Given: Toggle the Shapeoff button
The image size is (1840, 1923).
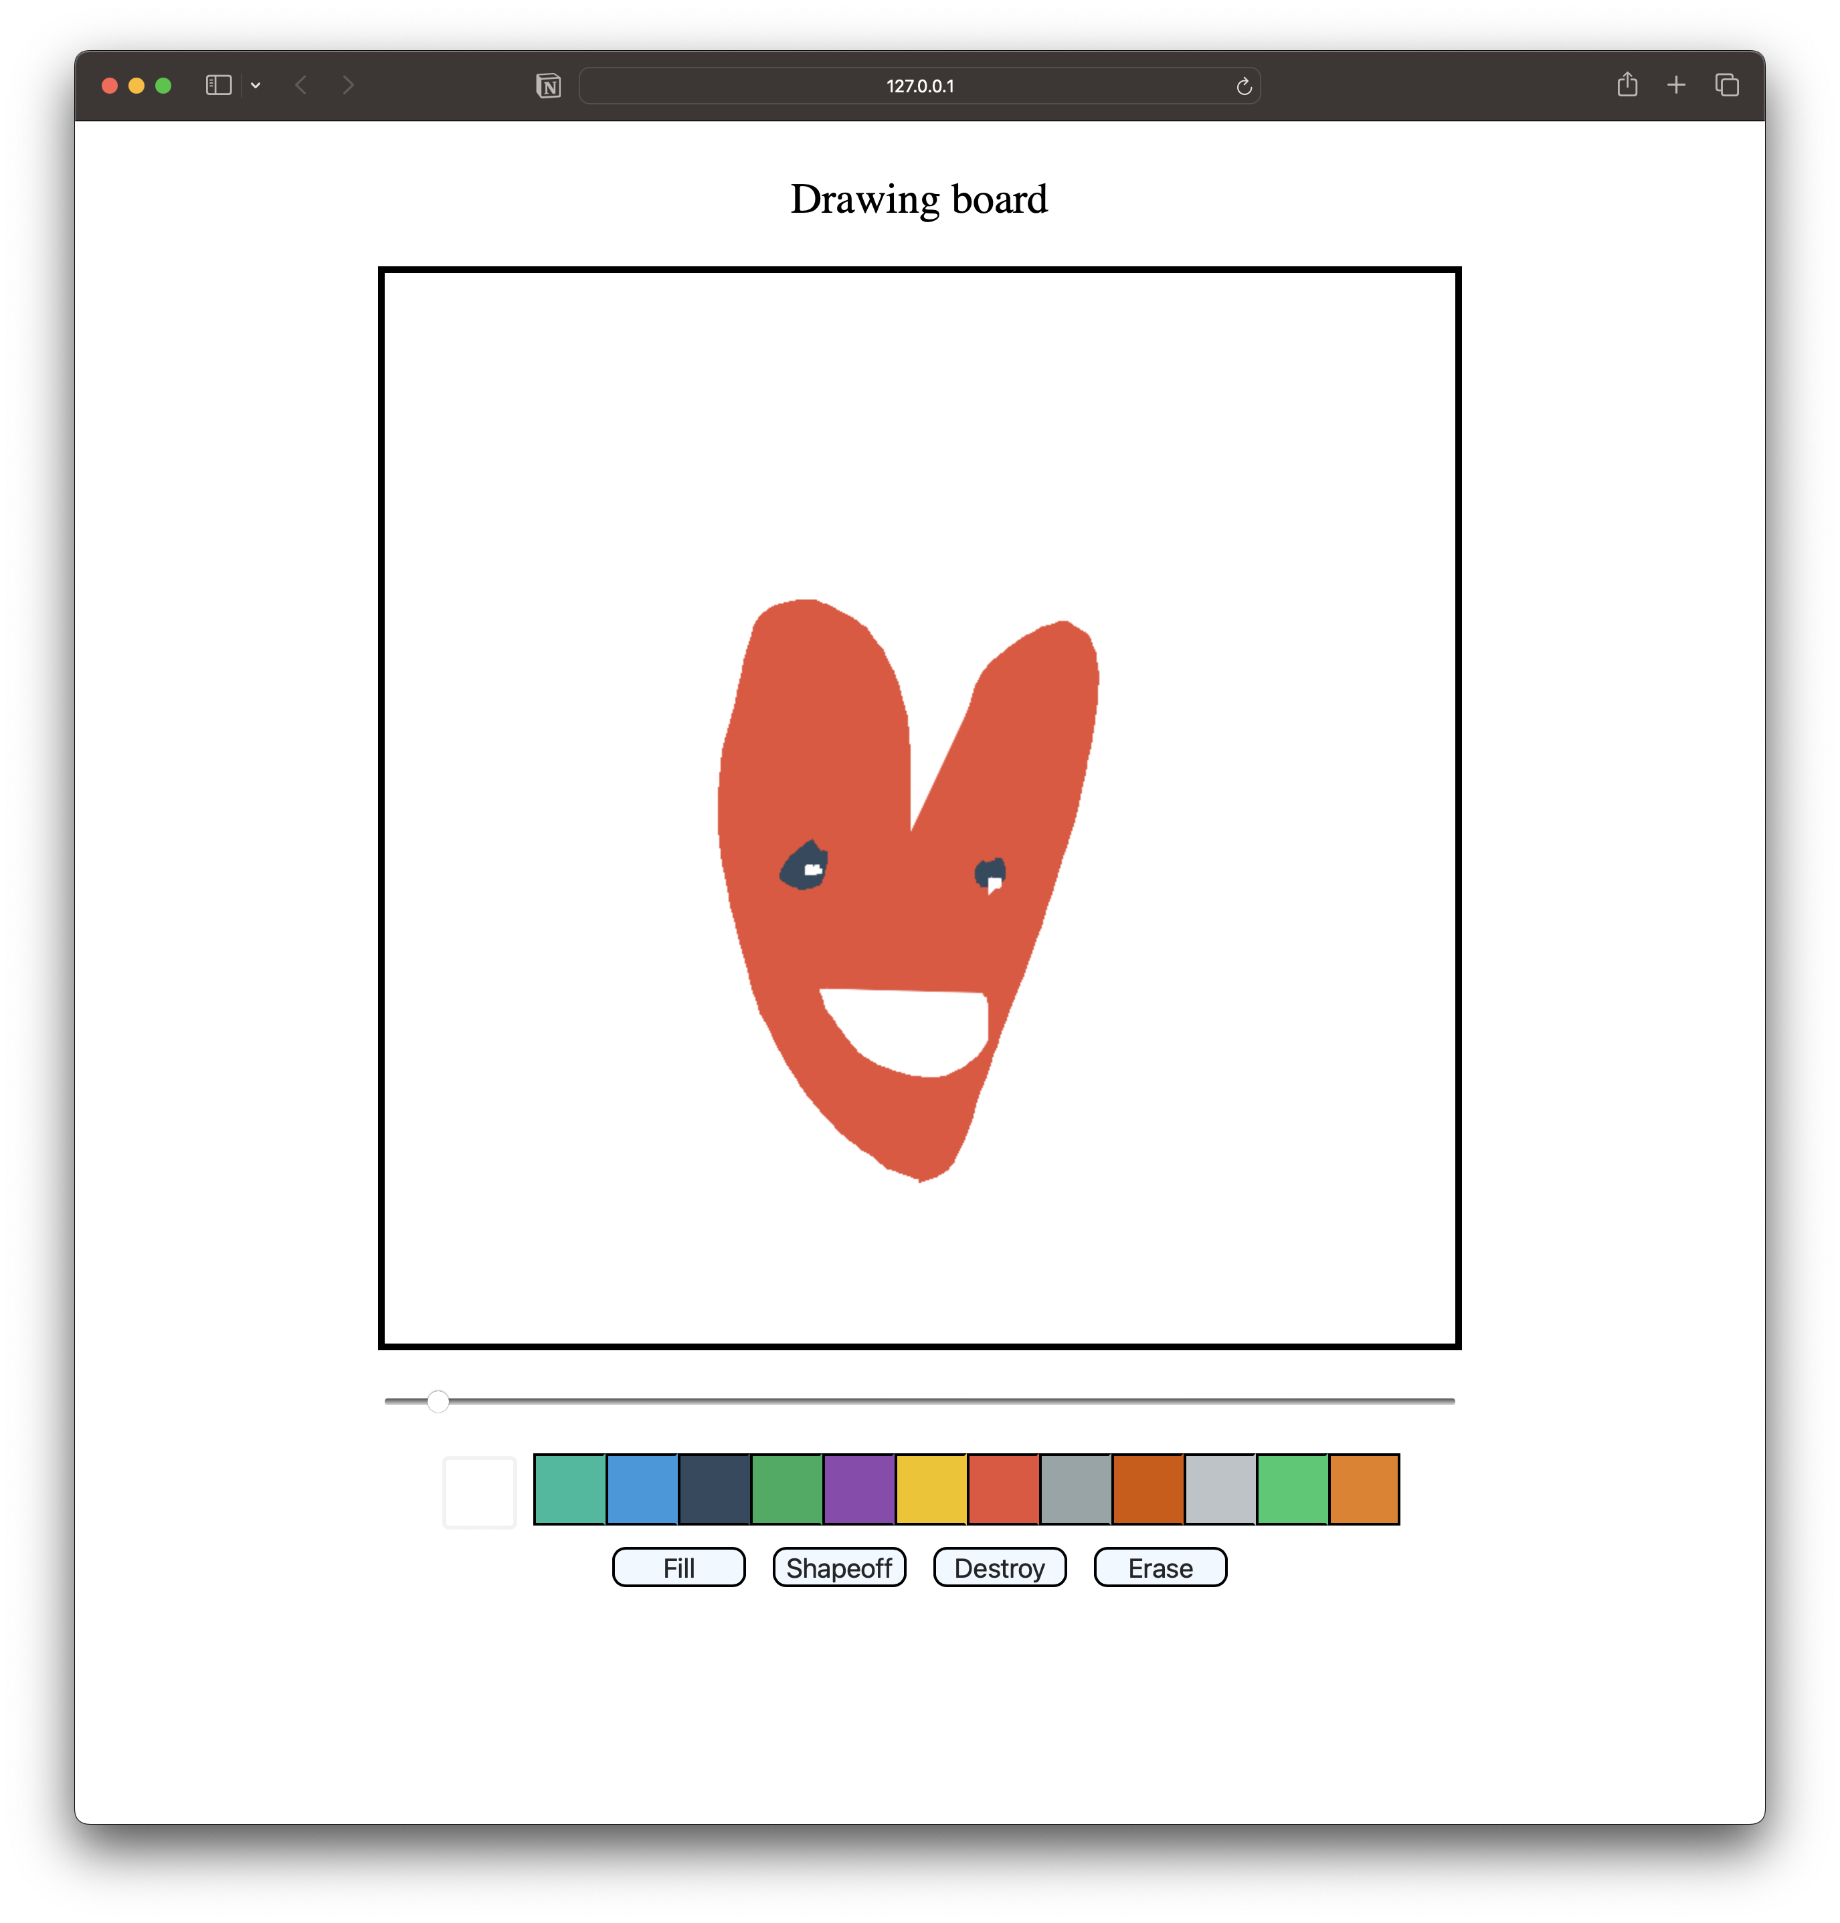Looking at the screenshot, I should click(x=838, y=1567).
